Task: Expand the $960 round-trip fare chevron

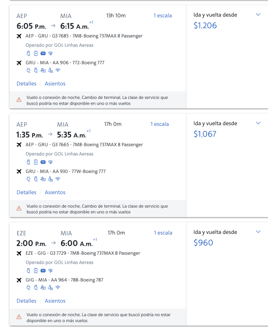Action: 258,232
